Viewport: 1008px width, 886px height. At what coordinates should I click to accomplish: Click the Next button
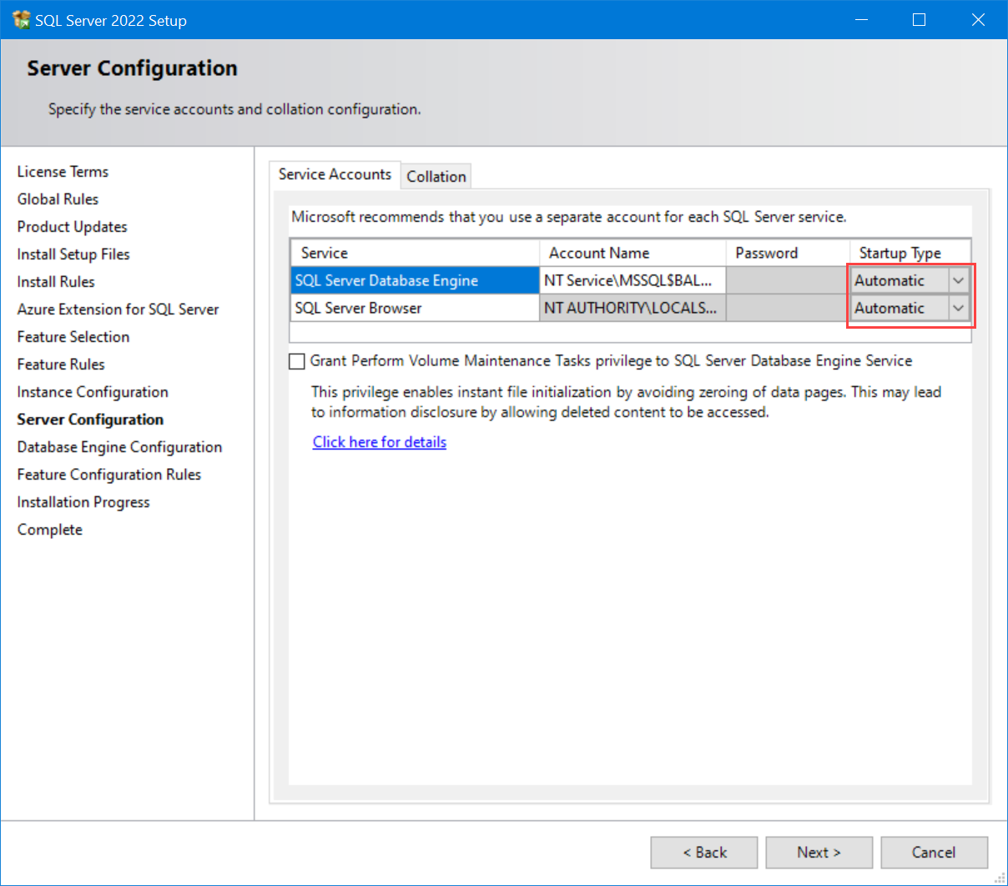coord(819,852)
